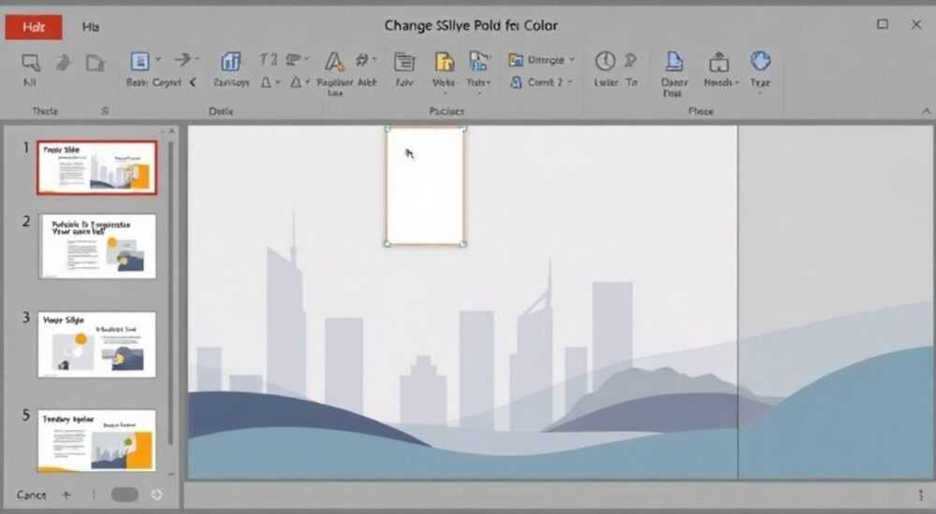
Task: Expand arrow under the Wobs button
Action: click(444, 93)
